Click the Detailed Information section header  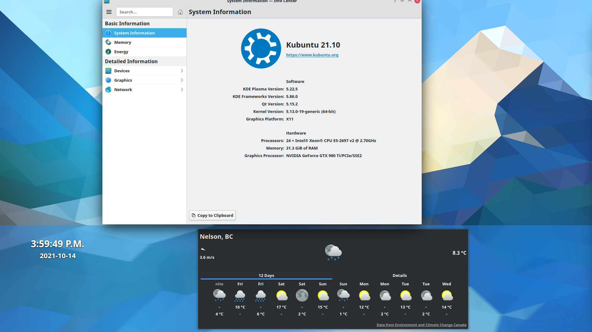[131, 61]
